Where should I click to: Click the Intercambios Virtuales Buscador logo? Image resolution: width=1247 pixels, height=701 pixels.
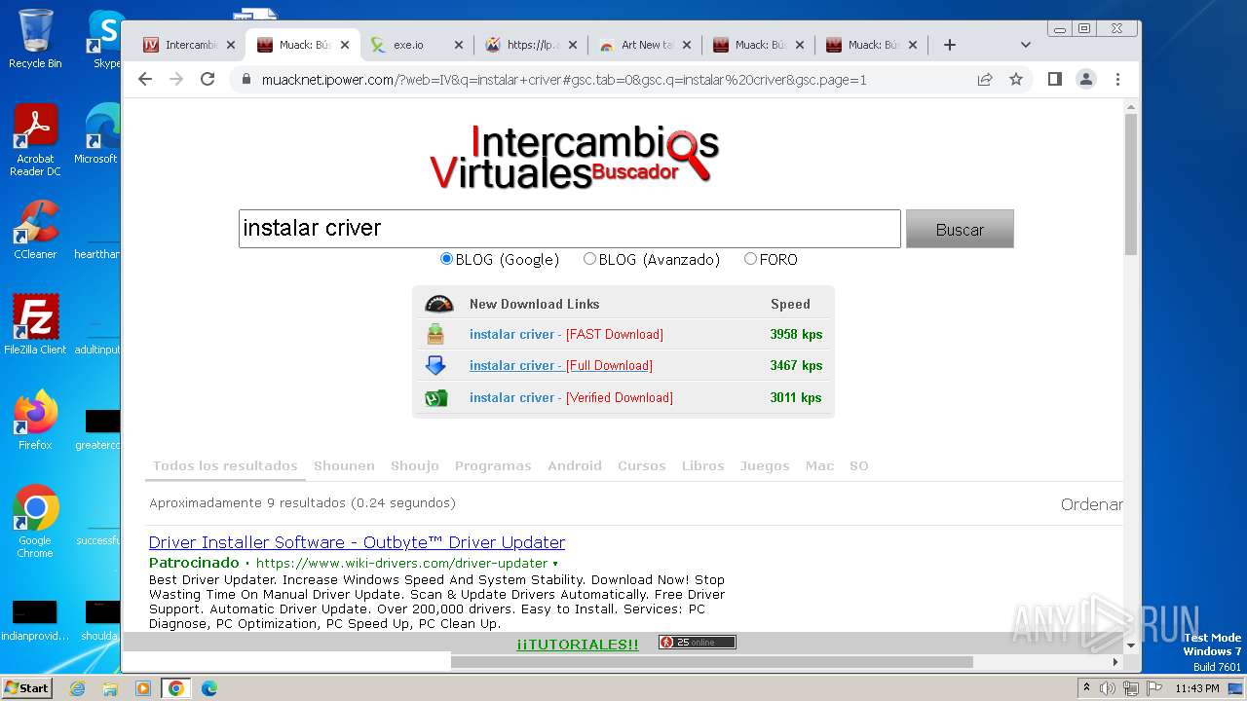[575, 156]
